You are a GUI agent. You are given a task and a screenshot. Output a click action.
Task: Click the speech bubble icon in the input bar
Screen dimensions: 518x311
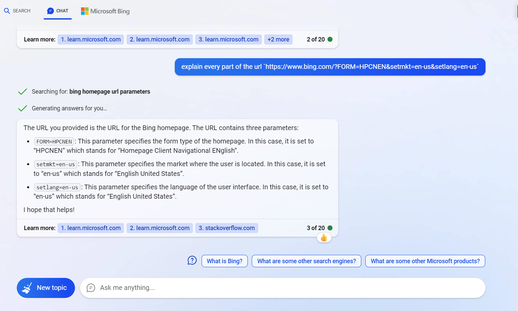91,288
